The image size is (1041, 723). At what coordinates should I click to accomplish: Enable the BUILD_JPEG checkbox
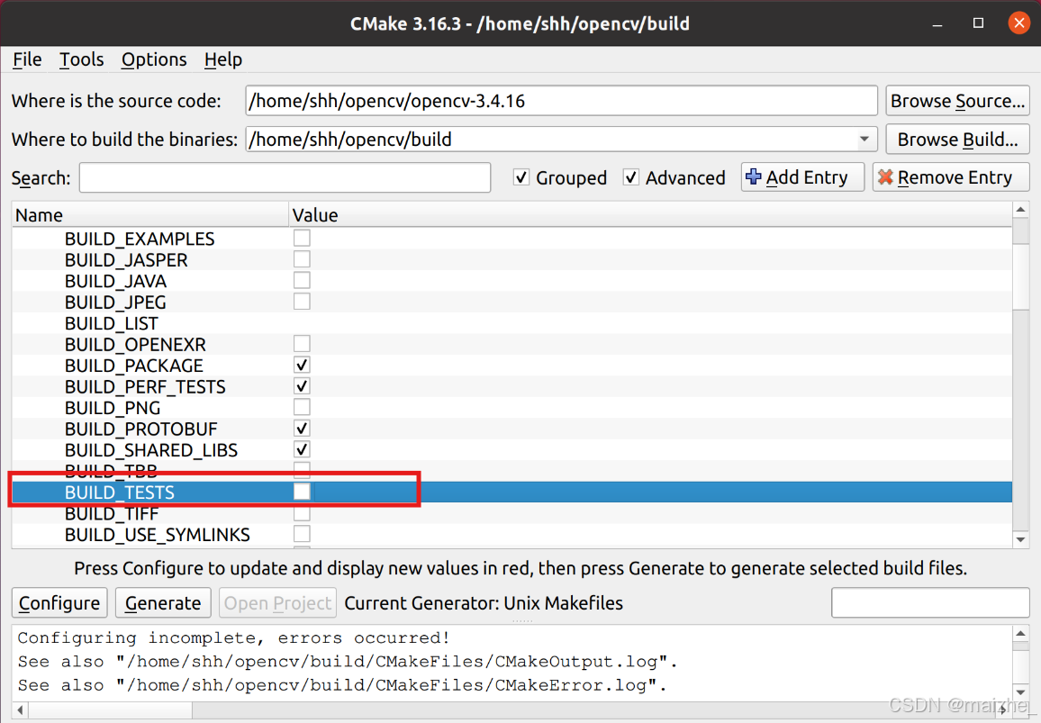pyautogui.click(x=302, y=302)
